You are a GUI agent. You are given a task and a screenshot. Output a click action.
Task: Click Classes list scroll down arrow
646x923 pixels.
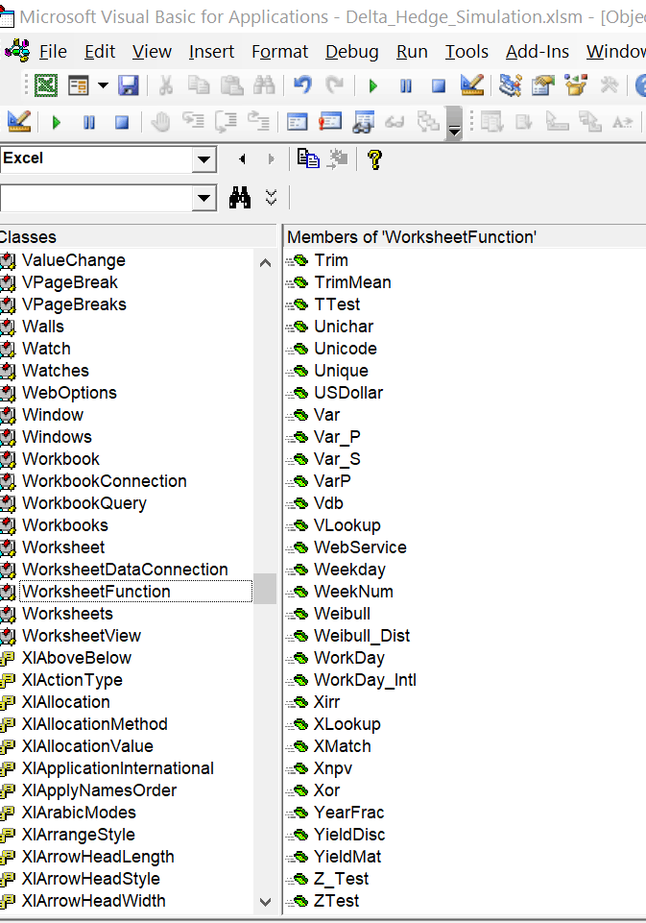(x=265, y=901)
